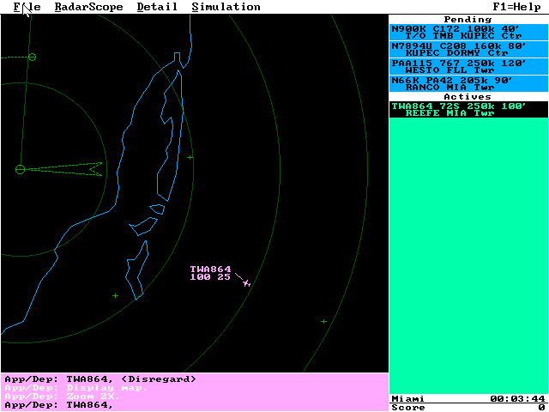The image size is (549, 412).
Task: Click the upper airport circle symbol near File menu
Action: (x=32, y=57)
